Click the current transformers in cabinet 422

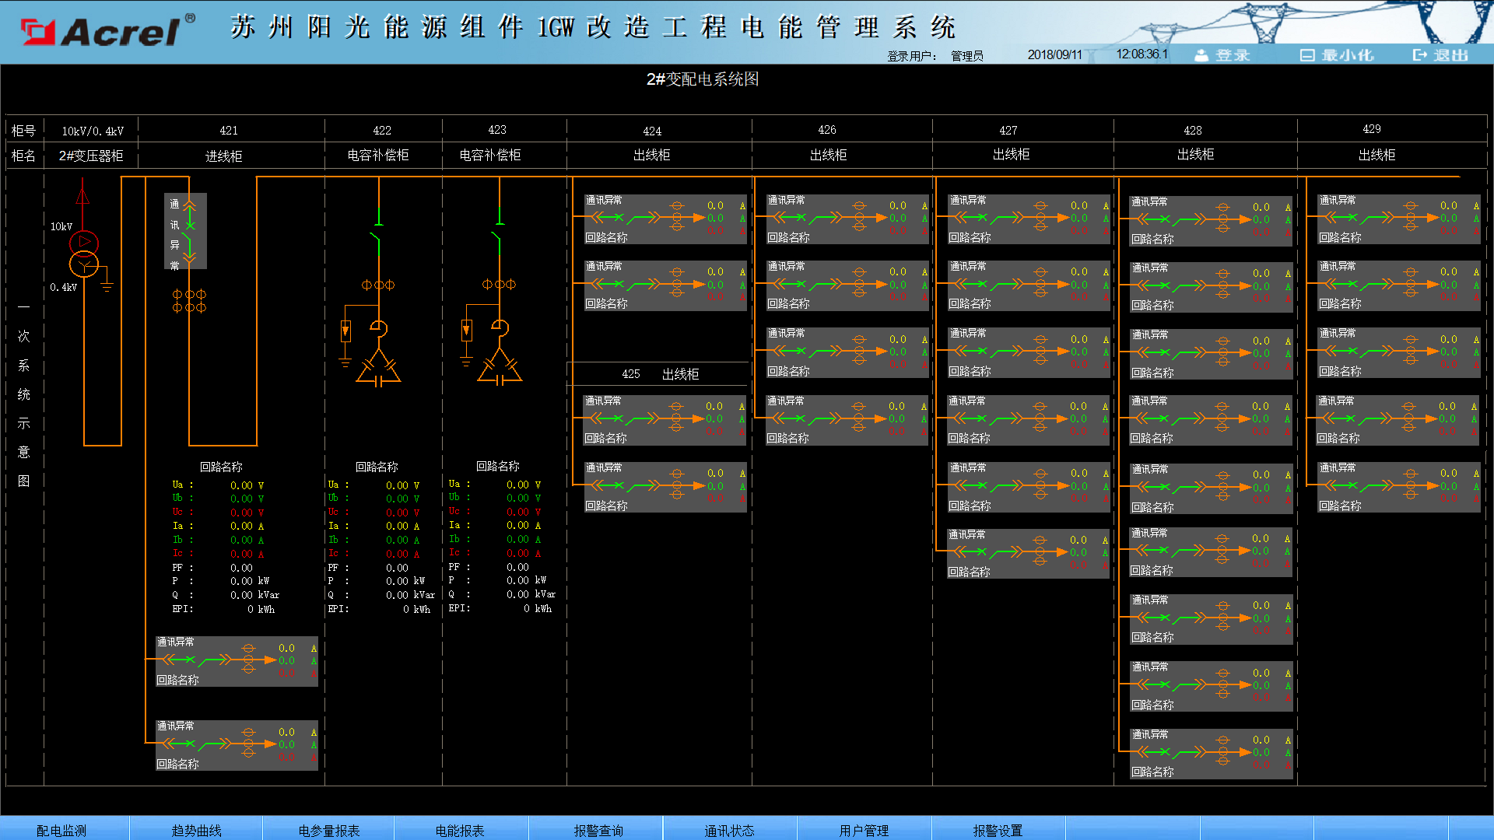pyautogui.click(x=378, y=285)
